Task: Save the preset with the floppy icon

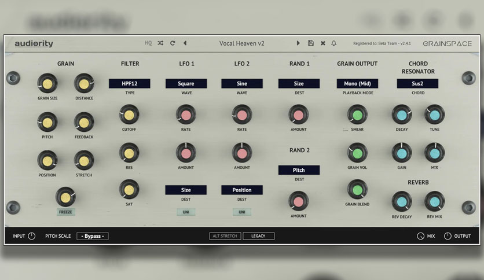Action: point(311,43)
